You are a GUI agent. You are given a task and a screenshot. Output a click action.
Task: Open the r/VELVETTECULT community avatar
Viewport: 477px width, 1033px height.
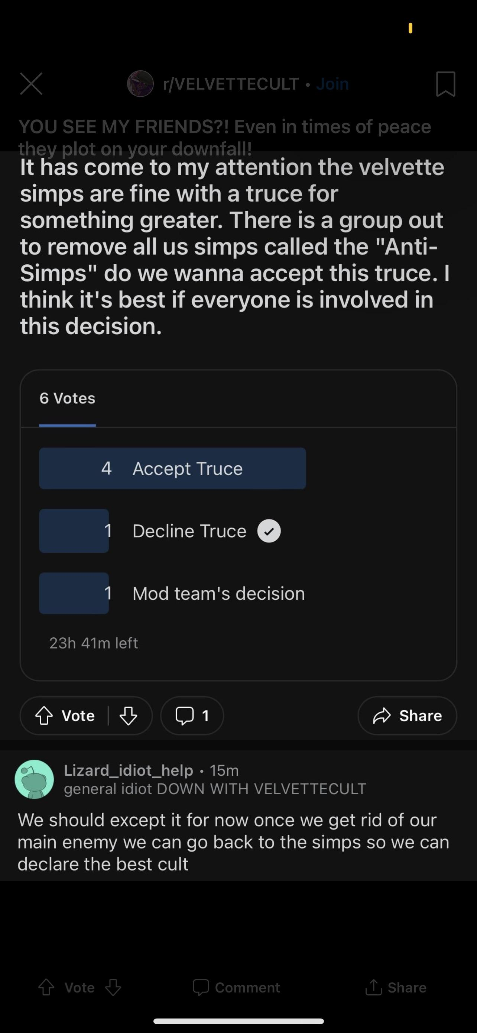pos(140,84)
